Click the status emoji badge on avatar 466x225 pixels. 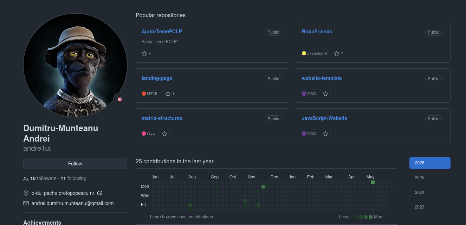pyautogui.click(x=120, y=100)
